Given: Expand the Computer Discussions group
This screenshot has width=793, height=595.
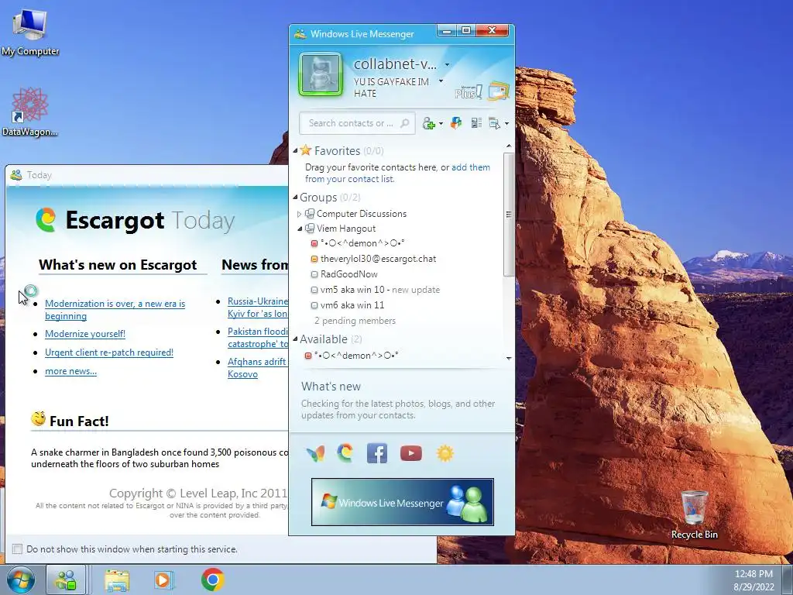Looking at the screenshot, I should coord(299,214).
